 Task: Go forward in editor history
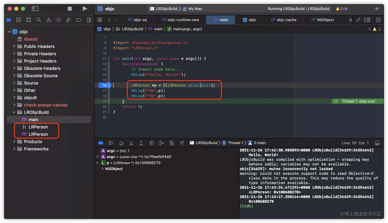pos(116,20)
